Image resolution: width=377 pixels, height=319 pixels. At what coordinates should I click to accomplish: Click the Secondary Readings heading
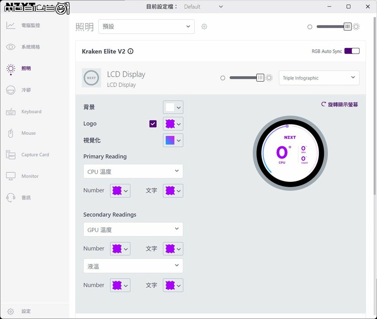[110, 215]
